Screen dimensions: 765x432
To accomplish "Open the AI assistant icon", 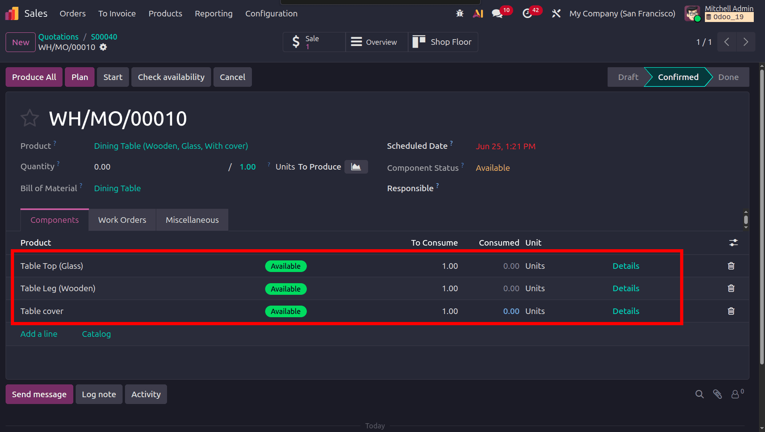I will (478, 14).
